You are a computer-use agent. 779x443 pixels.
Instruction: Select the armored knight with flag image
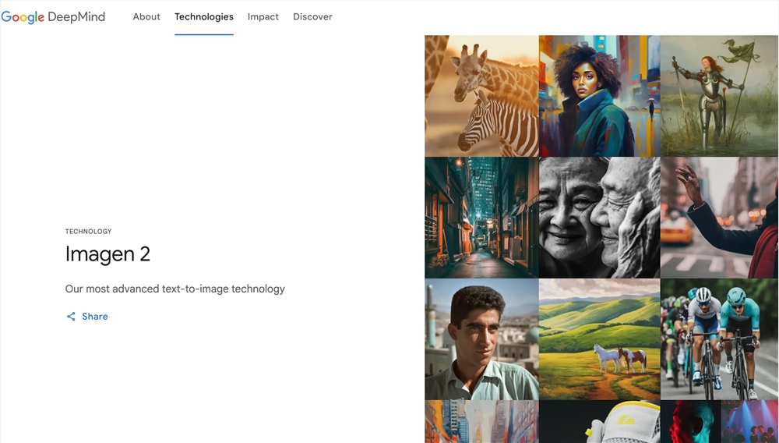719,96
